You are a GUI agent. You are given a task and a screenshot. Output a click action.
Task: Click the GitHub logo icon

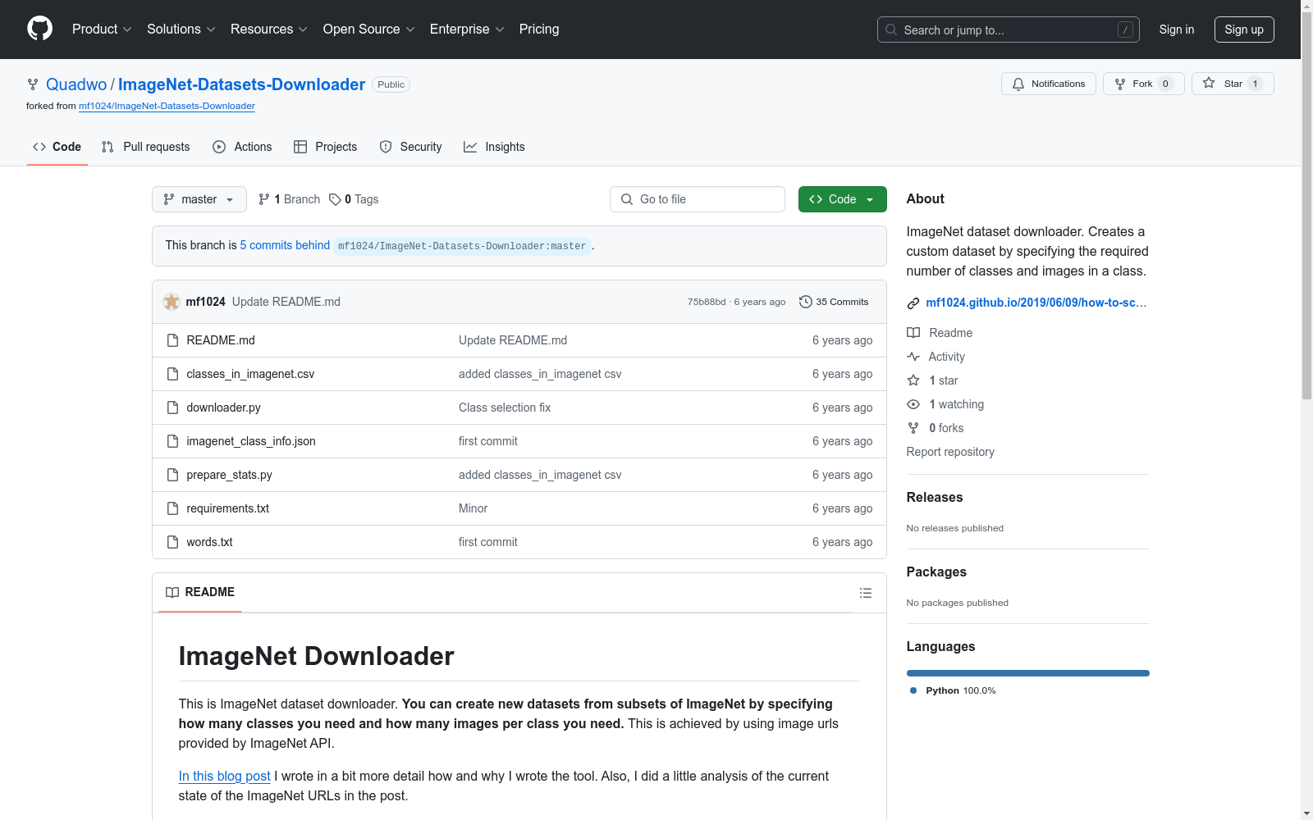coord(39,29)
